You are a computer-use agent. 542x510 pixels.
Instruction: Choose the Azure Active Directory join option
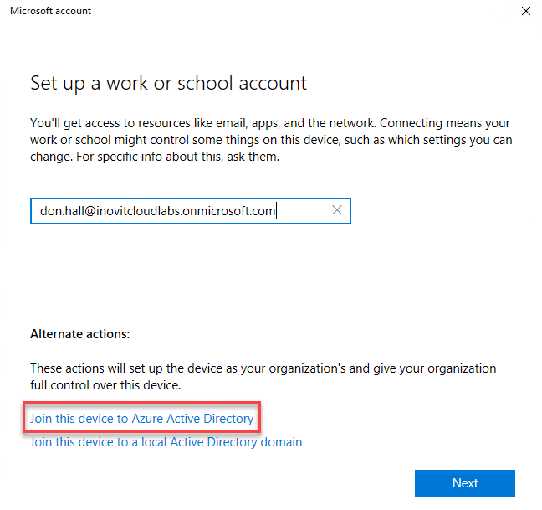(141, 419)
